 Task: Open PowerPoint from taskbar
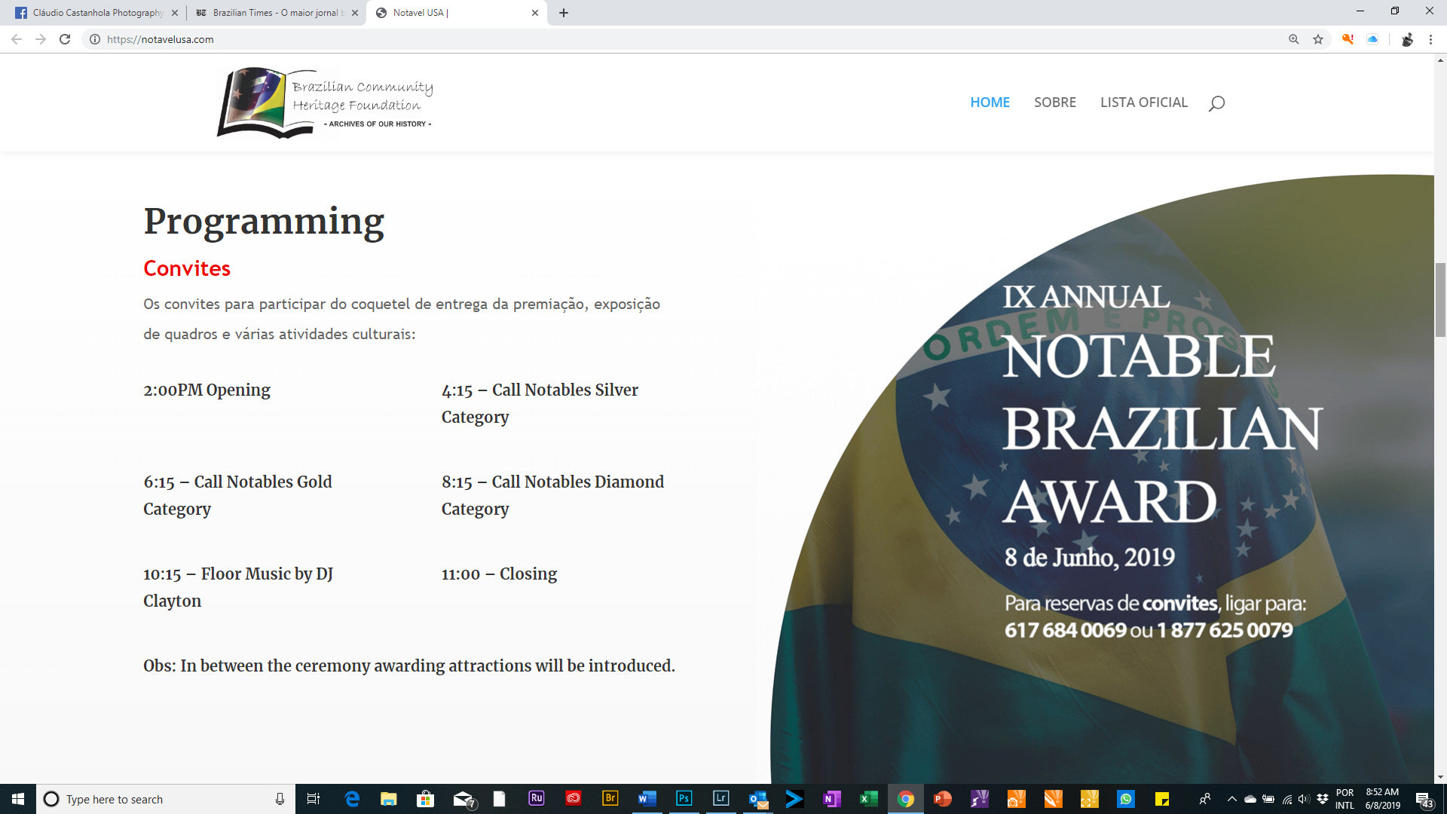point(942,799)
